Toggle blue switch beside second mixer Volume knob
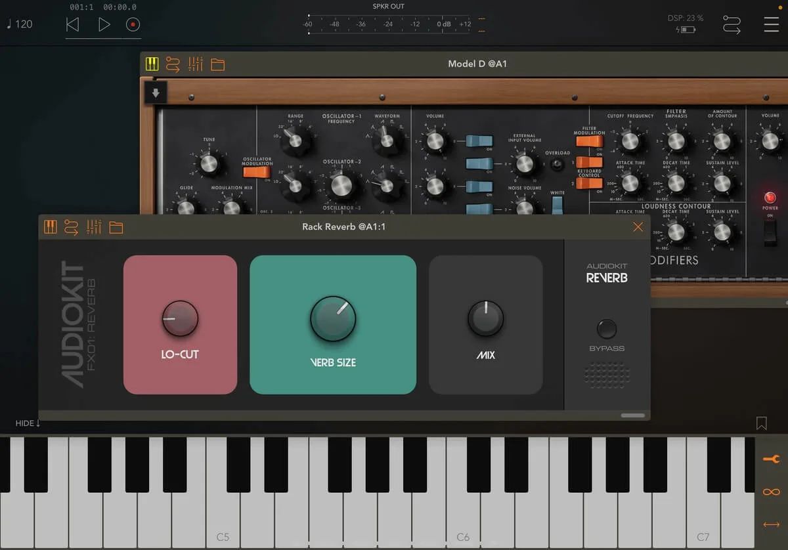Image resolution: width=788 pixels, height=550 pixels. pyautogui.click(x=479, y=186)
